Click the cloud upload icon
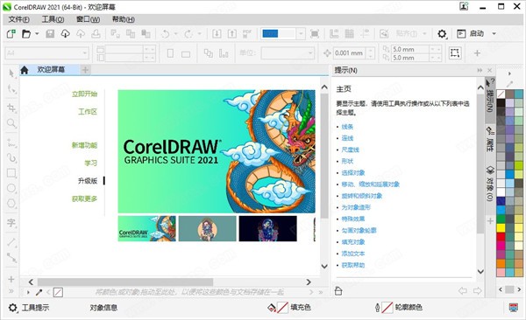 [x=81, y=34]
